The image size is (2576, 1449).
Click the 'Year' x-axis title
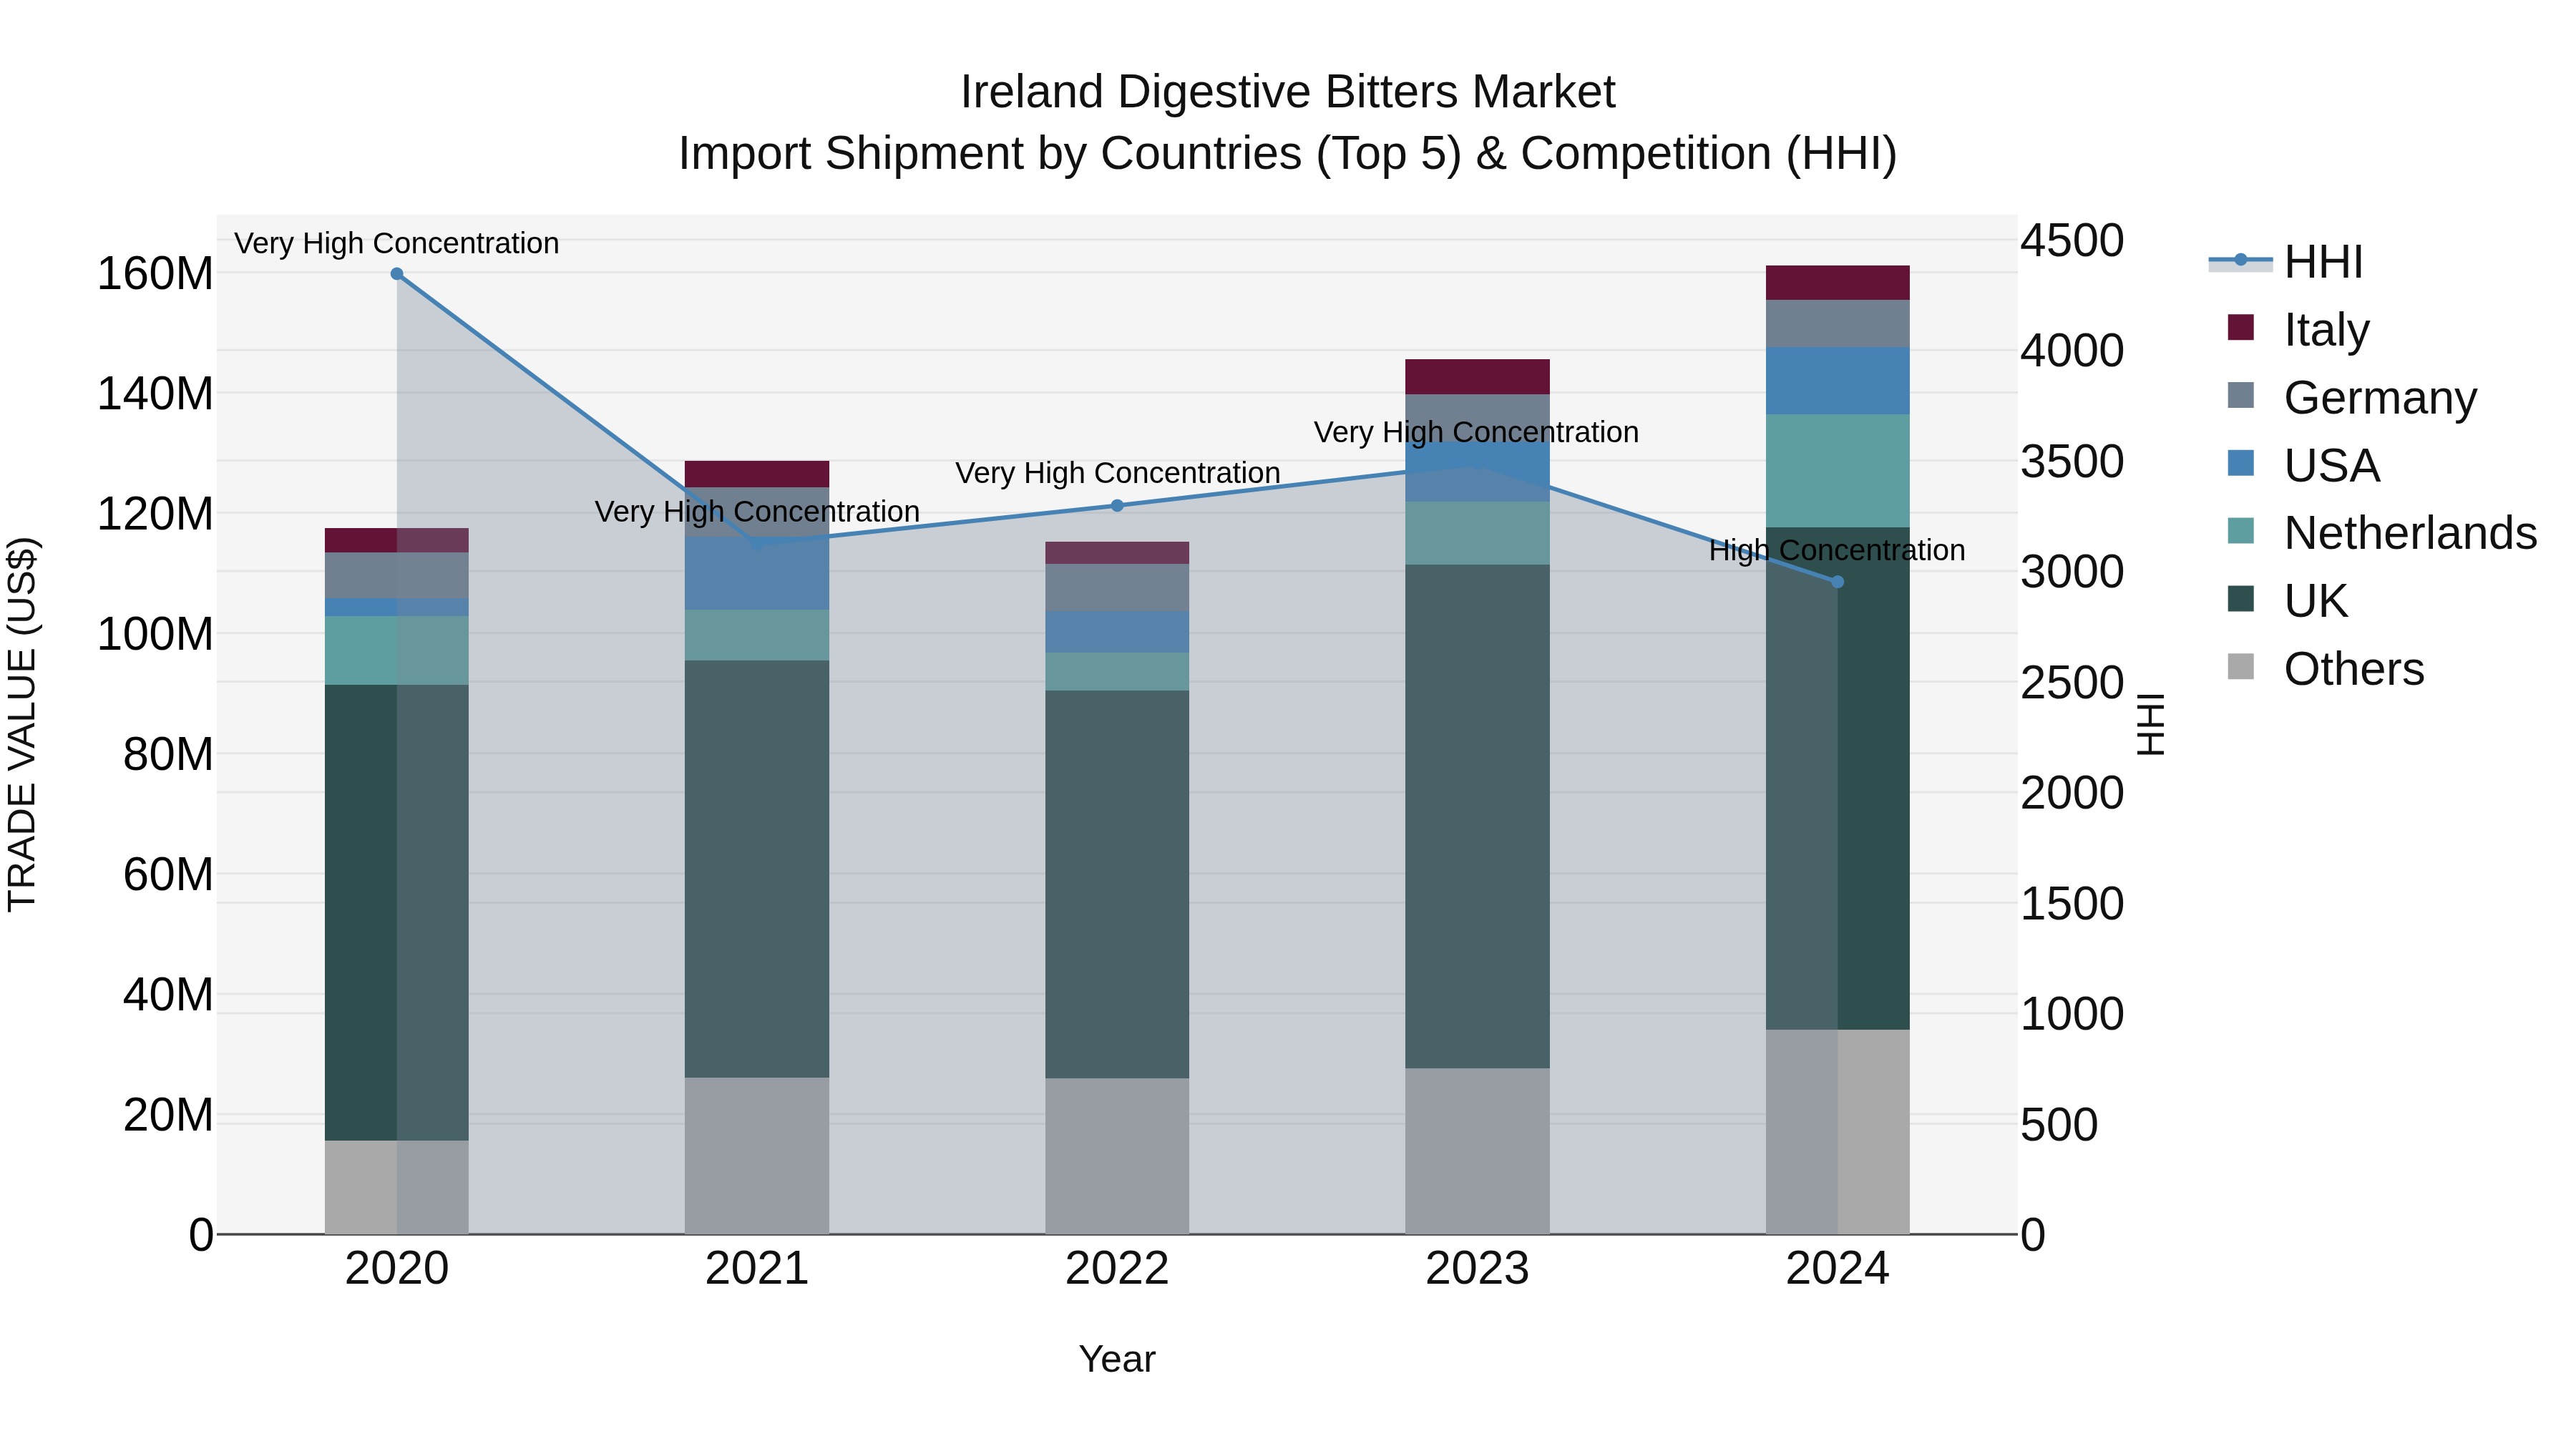1117,1360
